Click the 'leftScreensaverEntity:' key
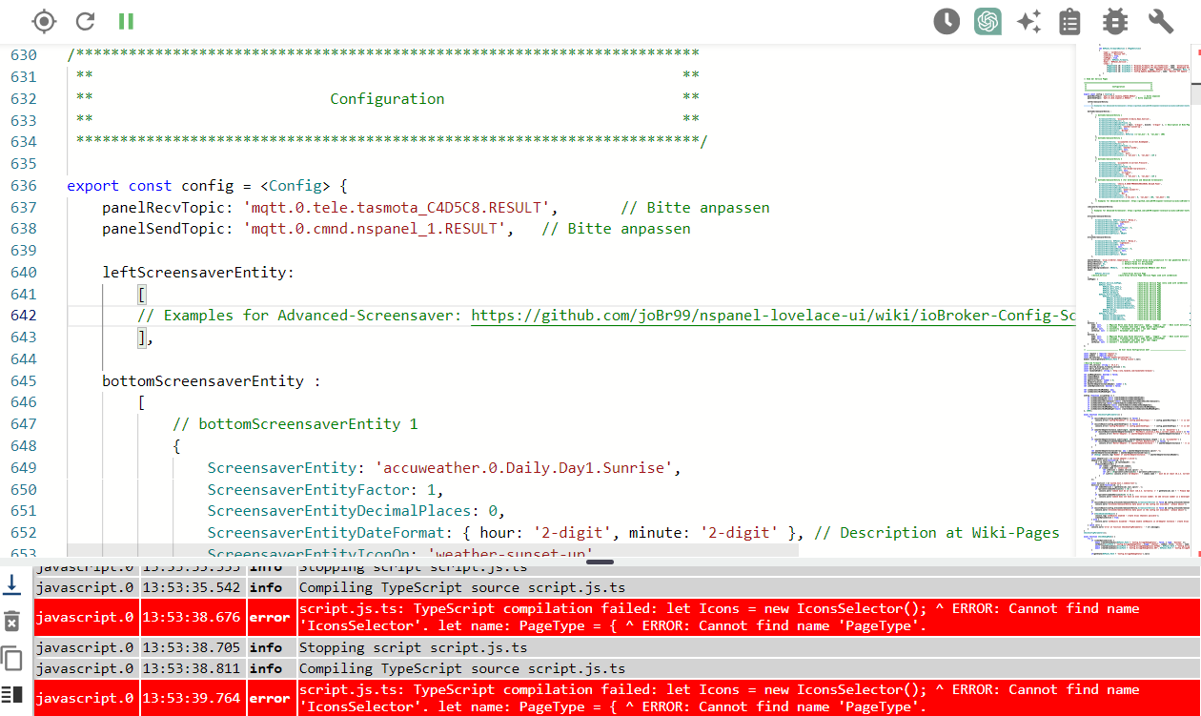The height and width of the screenshot is (716, 1201). [198, 273]
